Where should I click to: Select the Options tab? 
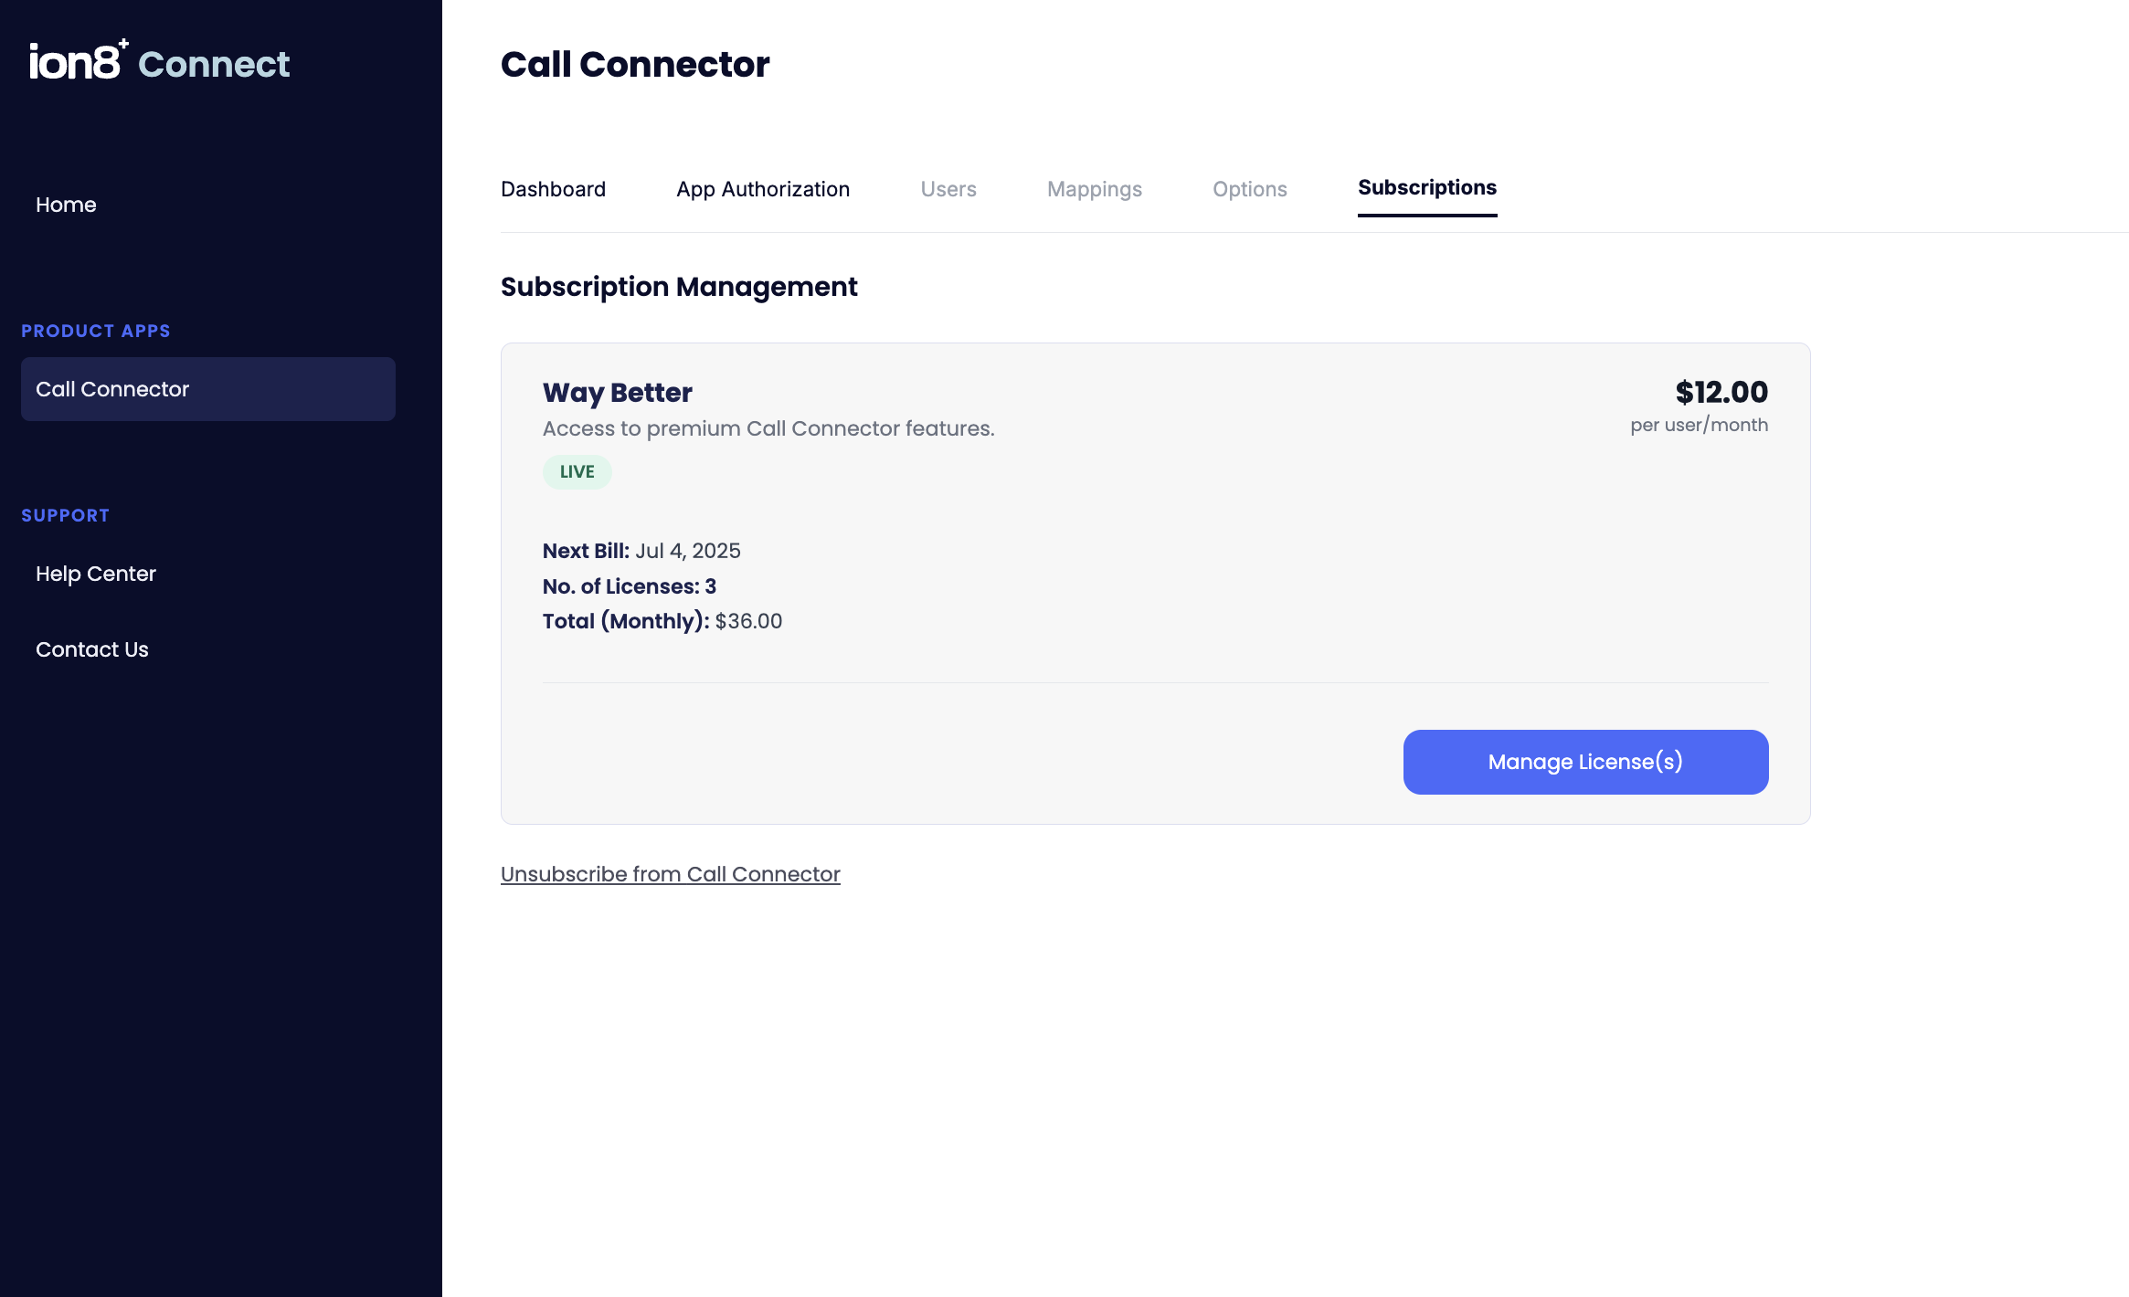click(1250, 189)
